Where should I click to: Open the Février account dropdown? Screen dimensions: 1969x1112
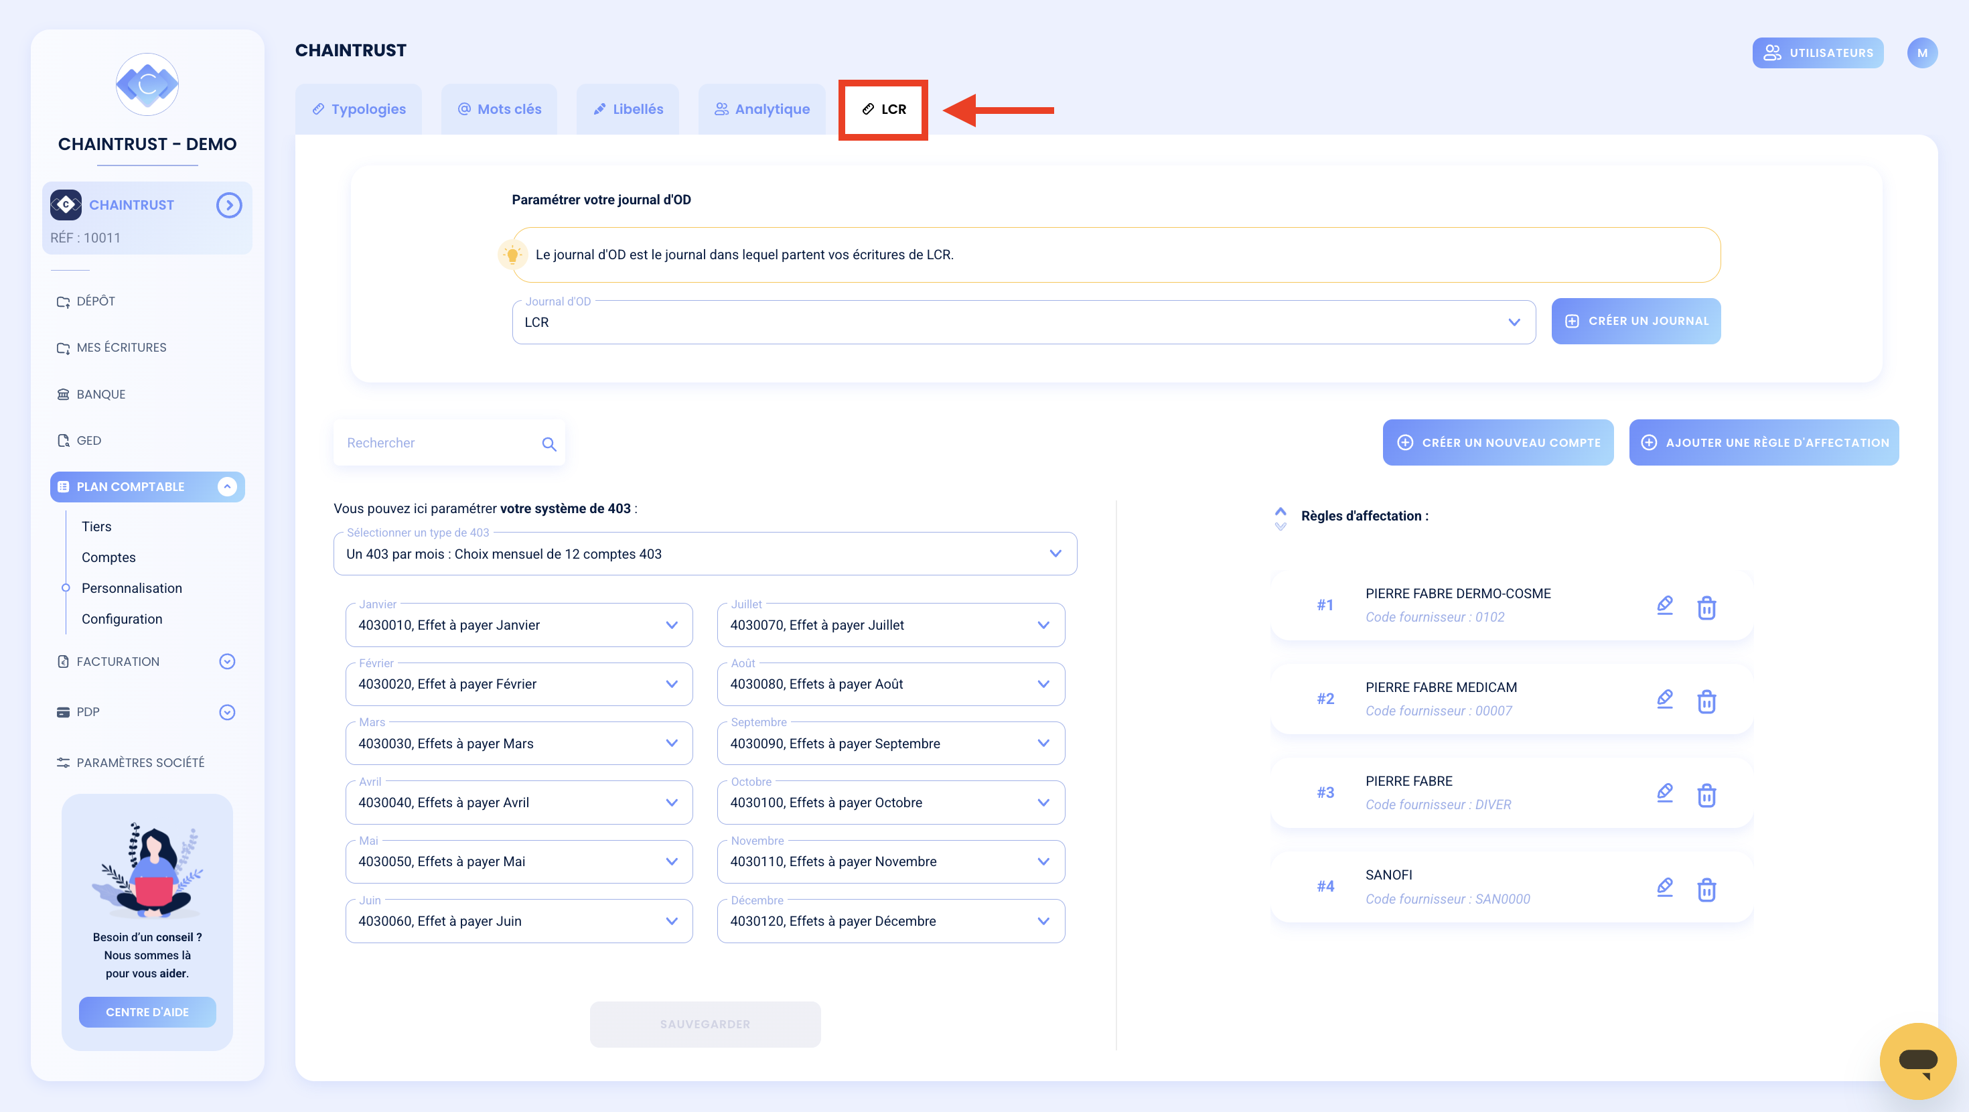[519, 684]
